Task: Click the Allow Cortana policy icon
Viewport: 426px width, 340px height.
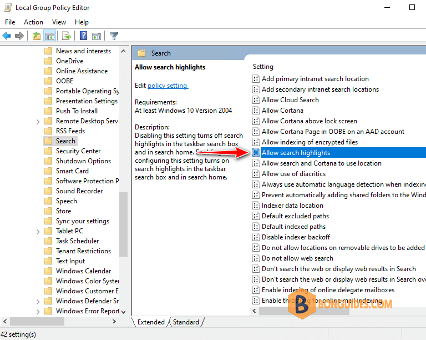Action: [x=256, y=111]
